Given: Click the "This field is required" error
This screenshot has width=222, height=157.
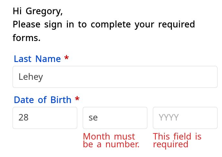Looking at the screenshot, I should (x=177, y=140).
